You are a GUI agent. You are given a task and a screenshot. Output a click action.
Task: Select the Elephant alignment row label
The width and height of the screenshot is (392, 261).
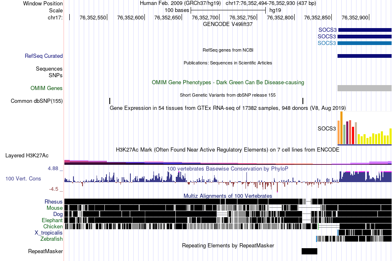click(x=52, y=220)
